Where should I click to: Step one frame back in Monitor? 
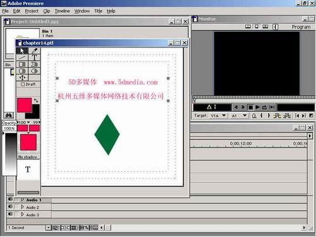coord(236,107)
